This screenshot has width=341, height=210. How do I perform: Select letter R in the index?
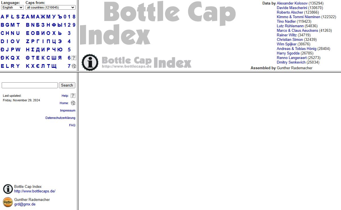tap(13, 66)
